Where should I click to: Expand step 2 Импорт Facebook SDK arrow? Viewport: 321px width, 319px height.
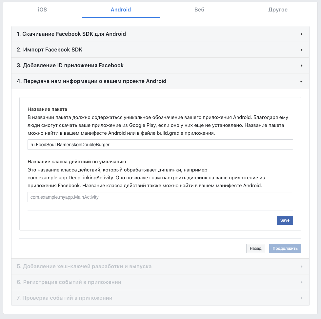click(x=301, y=50)
